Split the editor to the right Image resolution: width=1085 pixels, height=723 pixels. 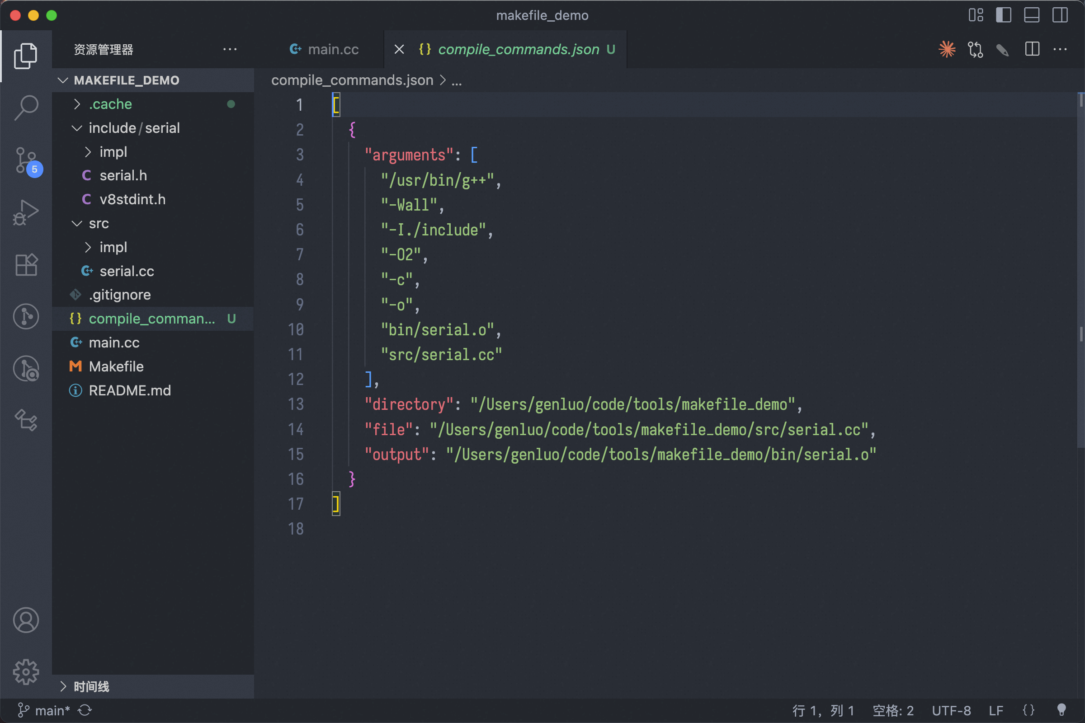tap(1032, 49)
